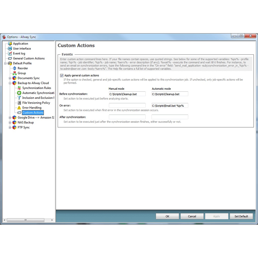Viewport: 258px width, 258px height.
Task: Uncheck Apply general custom actions checkbox
Action: coord(62,75)
